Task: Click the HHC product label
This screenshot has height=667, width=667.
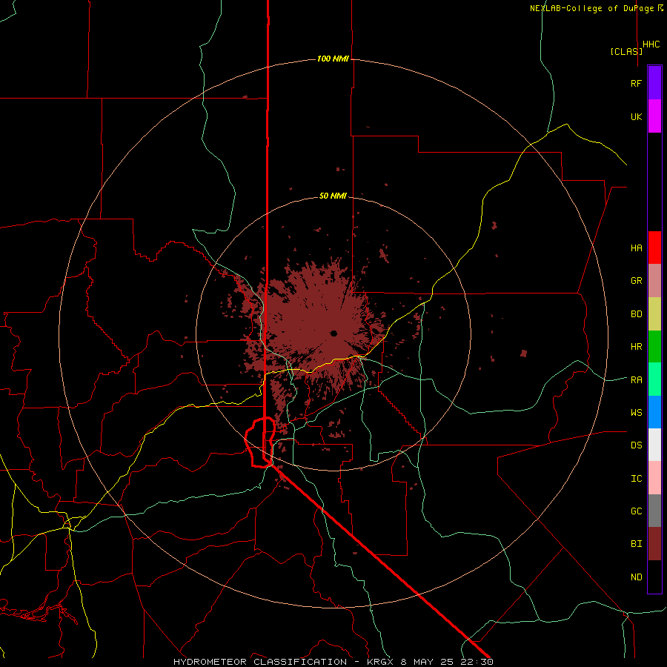Action: (x=651, y=44)
